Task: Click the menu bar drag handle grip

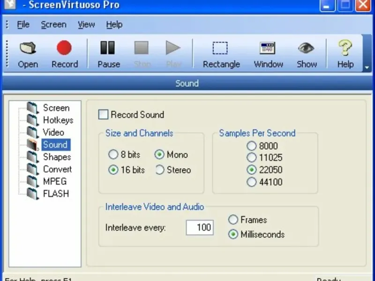Action: 7,24
